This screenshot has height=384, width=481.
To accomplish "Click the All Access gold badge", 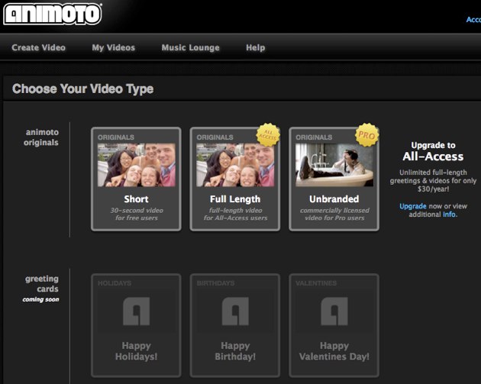I will pos(268,134).
